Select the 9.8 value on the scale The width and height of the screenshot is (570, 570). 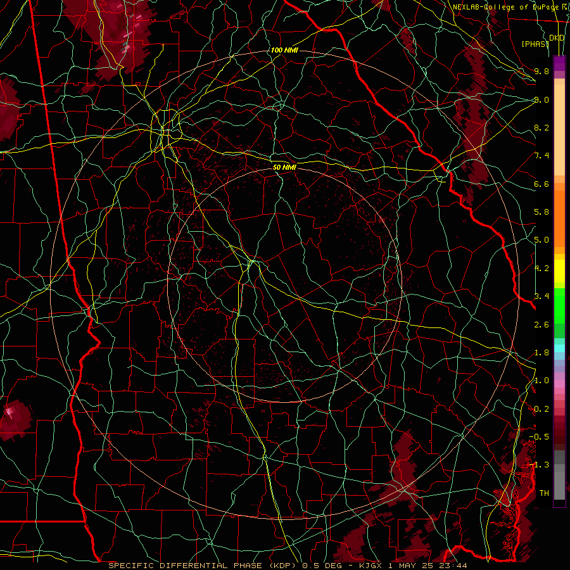point(541,71)
